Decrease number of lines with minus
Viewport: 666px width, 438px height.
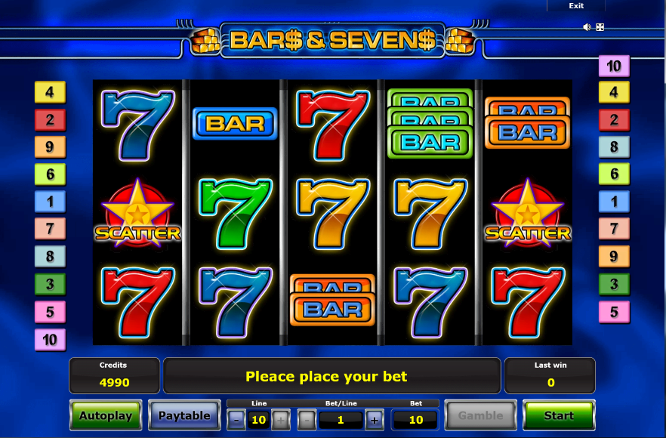pos(236,420)
